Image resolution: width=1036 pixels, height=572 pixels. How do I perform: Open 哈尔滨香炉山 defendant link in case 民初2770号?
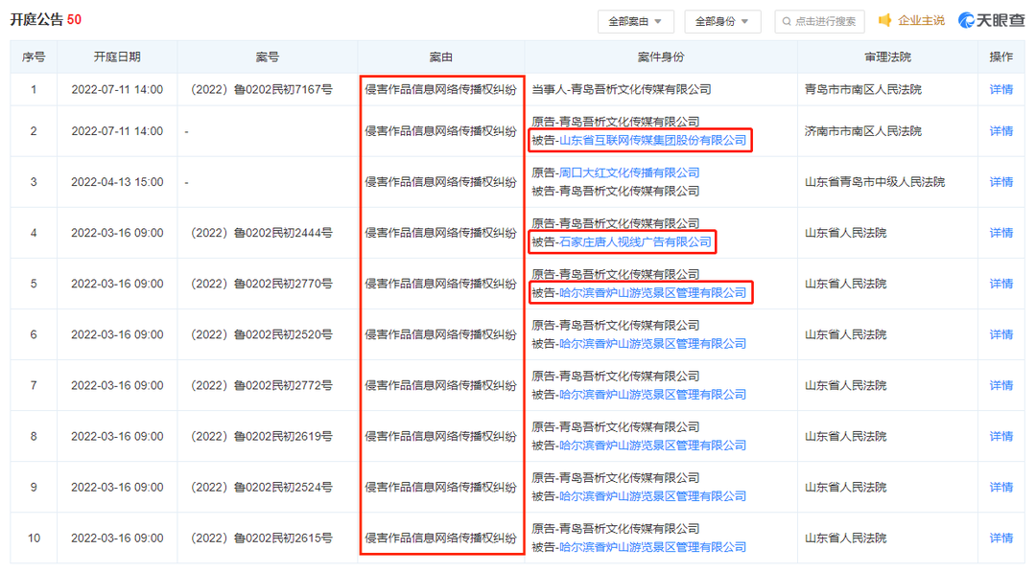pyautogui.click(x=653, y=293)
